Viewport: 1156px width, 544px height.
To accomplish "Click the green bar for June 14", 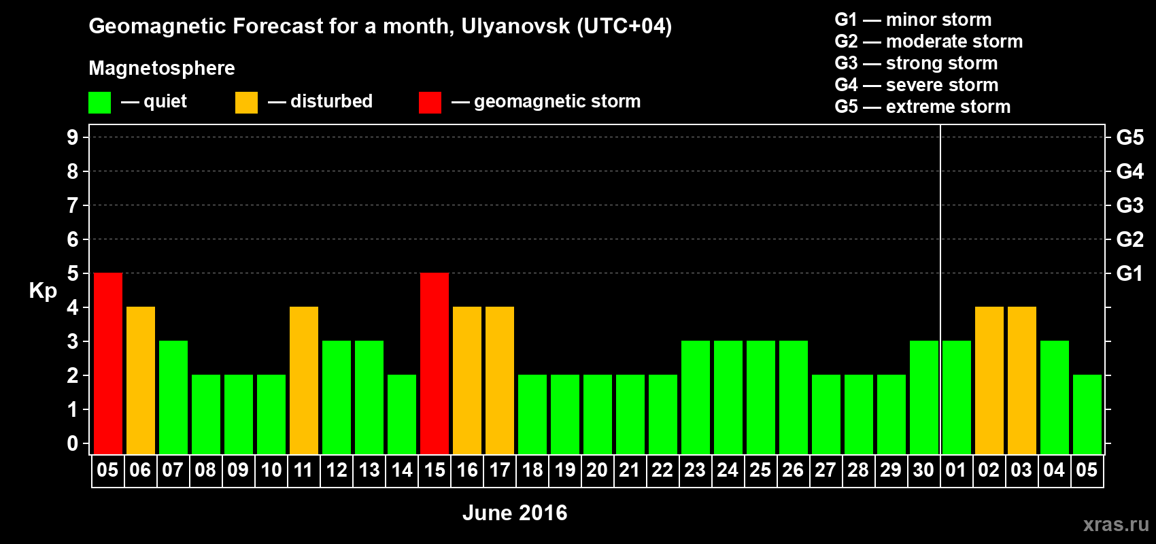I will (x=402, y=414).
